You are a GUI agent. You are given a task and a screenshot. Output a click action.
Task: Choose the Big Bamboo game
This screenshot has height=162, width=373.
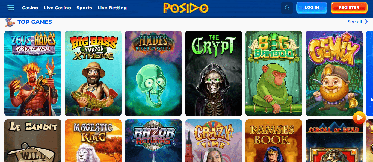point(274,73)
